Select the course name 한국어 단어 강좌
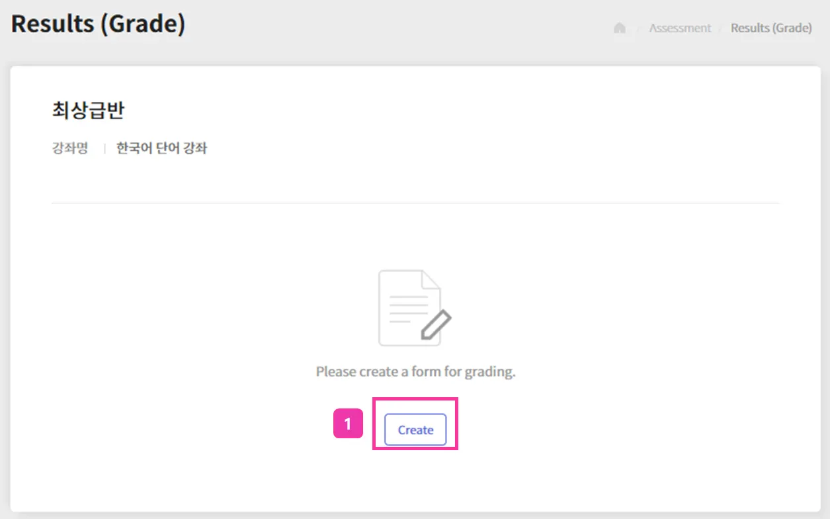 coord(162,148)
